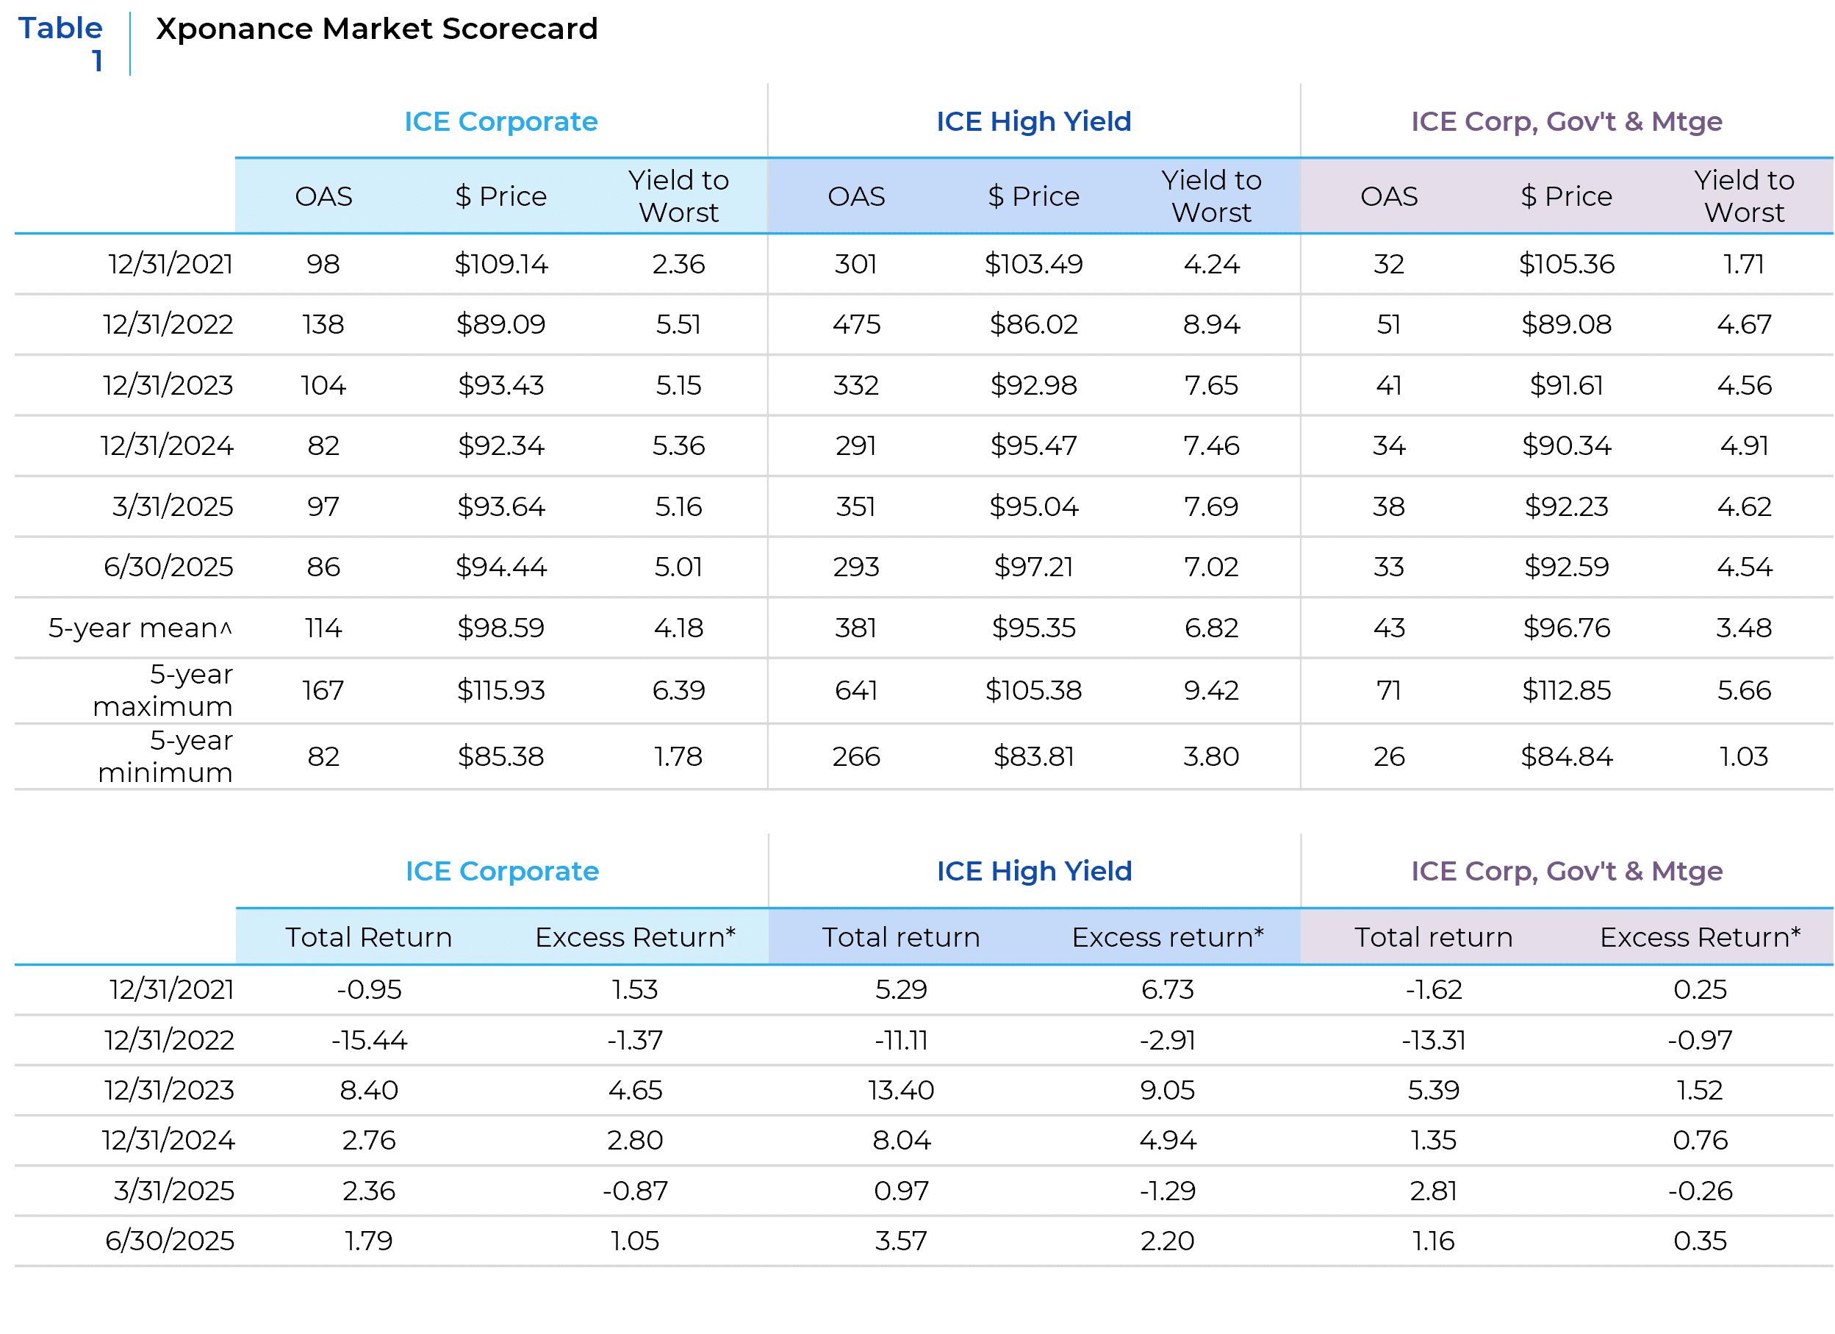Viewport: 1835px width, 1334px height.
Task: Select the '12/31/2022' row label in top table
Action: tap(168, 324)
